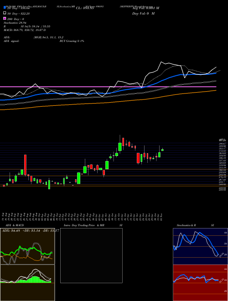The width and height of the screenshot is (228, 301).
Task: Click the 'ADX signal:' label
Action: (11, 41)
